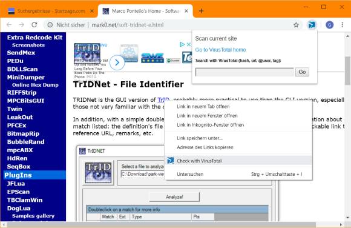Open Extra Redcode Kit sidebar link
The image size is (351, 228).
pos(34,38)
